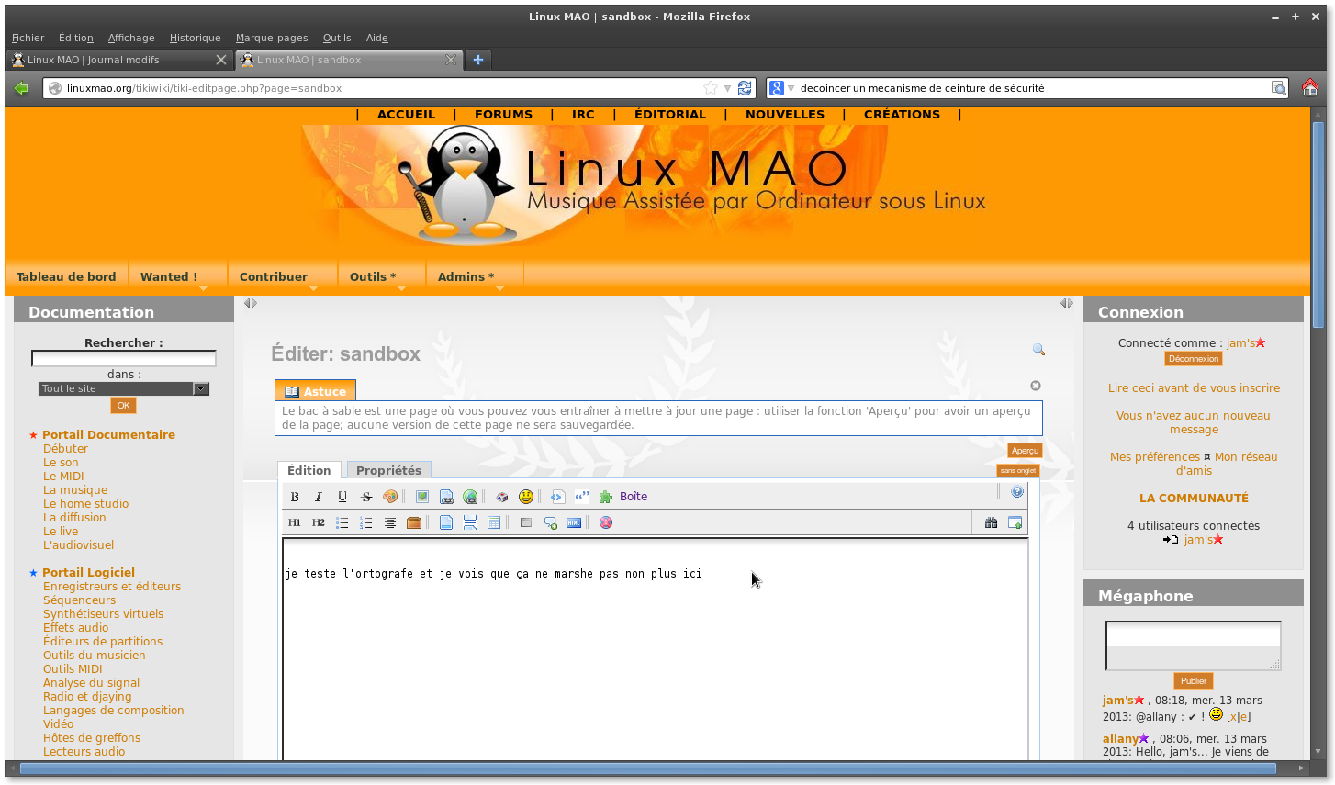
Task: Expand the Admins * menu
Action: pyautogui.click(x=466, y=277)
